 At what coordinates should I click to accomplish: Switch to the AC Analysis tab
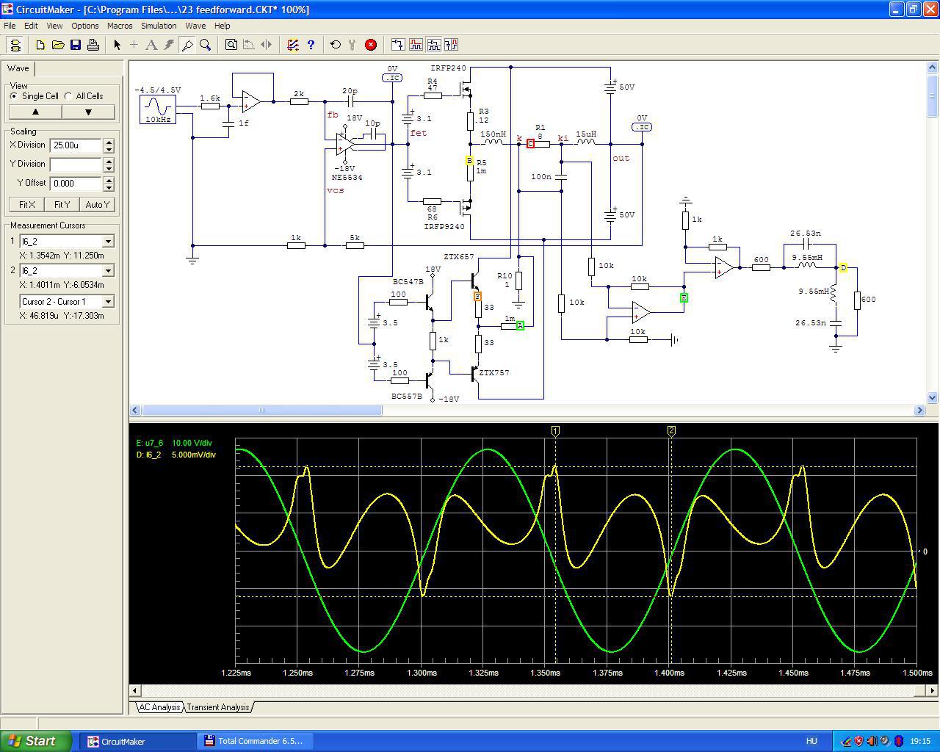[159, 707]
